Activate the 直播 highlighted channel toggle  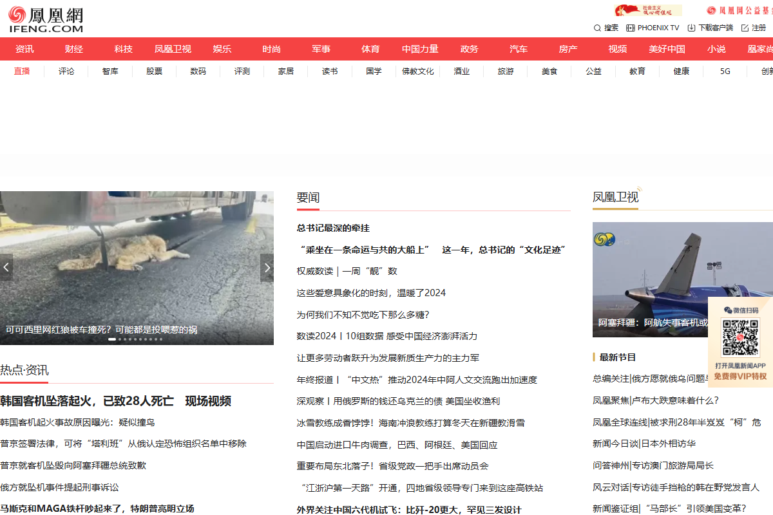click(x=21, y=71)
